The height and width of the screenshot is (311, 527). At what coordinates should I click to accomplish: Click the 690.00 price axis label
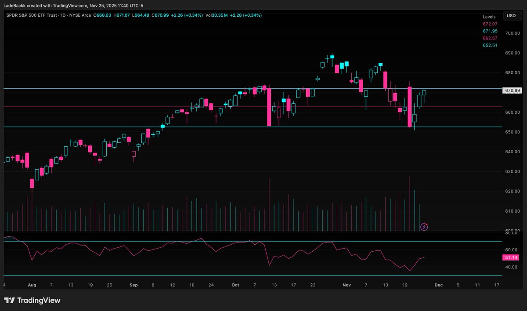point(513,53)
